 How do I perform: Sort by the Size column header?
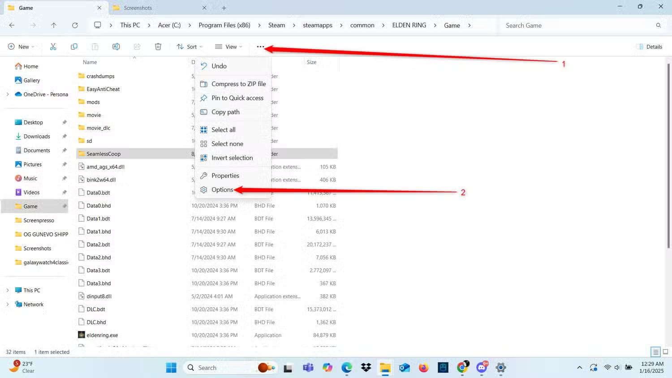coord(312,62)
